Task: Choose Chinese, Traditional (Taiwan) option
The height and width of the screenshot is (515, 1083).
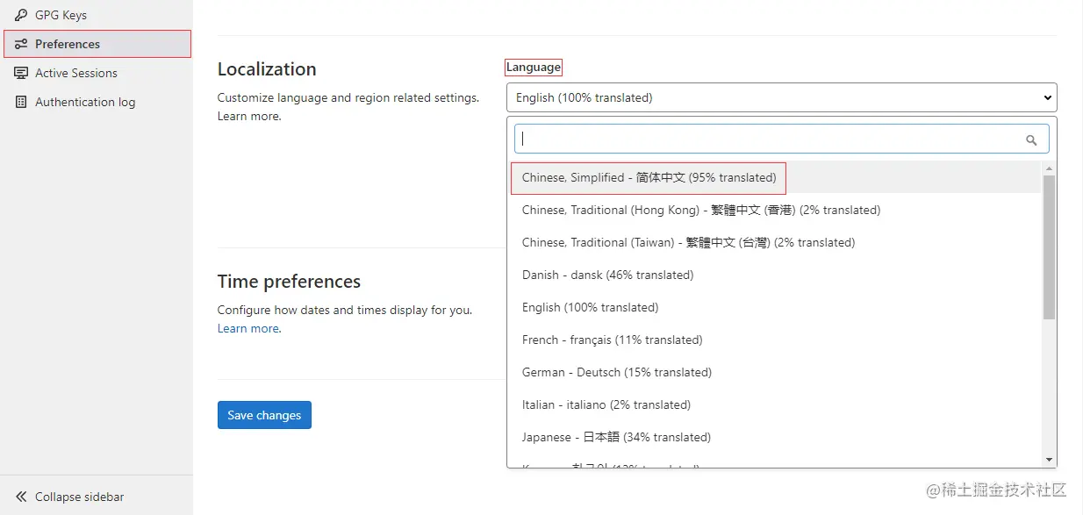Action: pyautogui.click(x=775, y=242)
